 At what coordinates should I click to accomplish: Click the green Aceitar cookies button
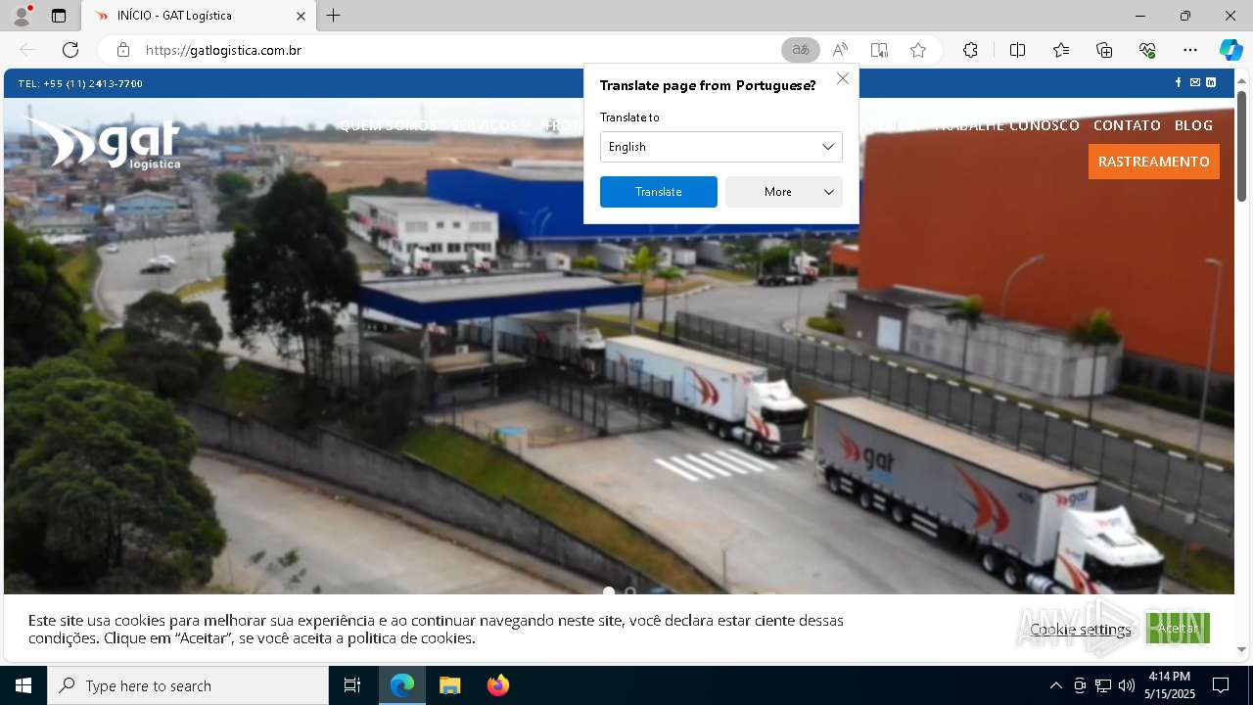pos(1178,629)
